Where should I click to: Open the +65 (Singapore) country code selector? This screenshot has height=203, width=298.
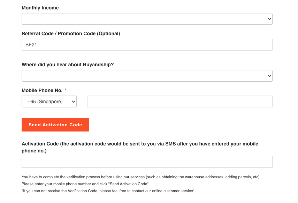point(49,101)
